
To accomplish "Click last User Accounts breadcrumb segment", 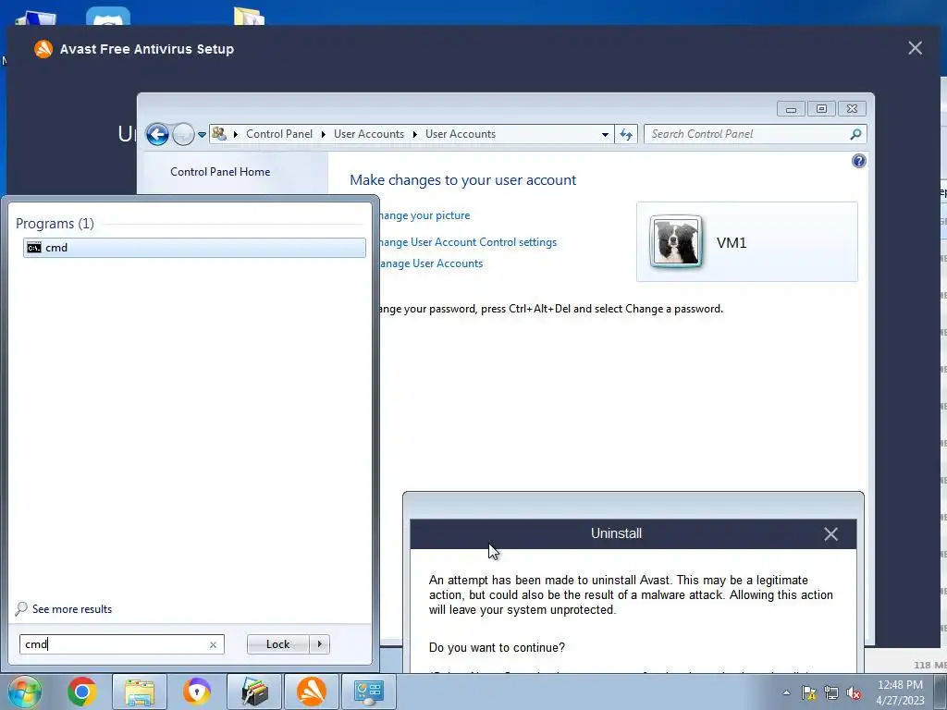I will pos(461,134).
